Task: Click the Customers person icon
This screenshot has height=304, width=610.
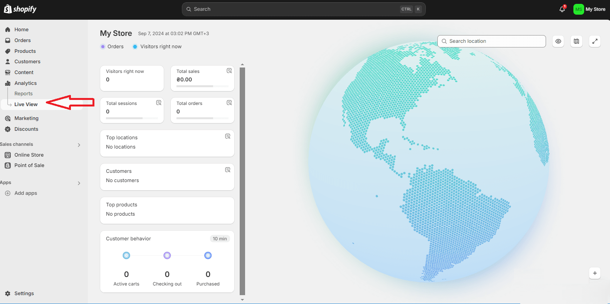Action: coord(8,61)
